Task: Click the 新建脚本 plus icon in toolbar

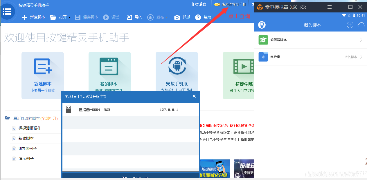Action: pyautogui.click(x=25, y=17)
